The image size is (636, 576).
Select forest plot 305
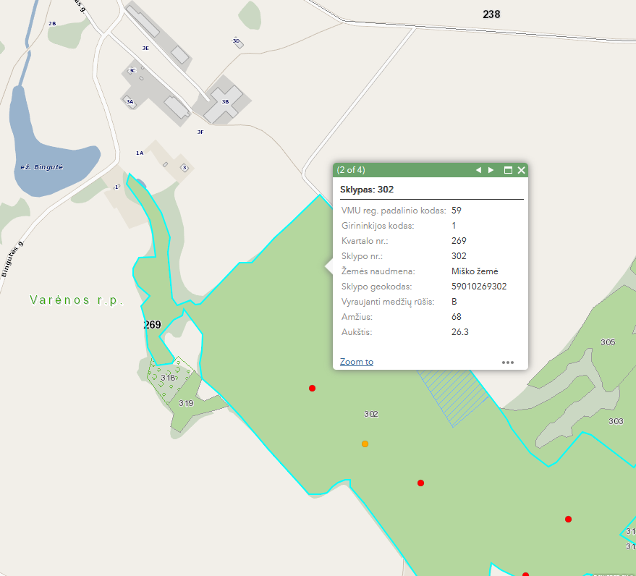click(x=607, y=342)
